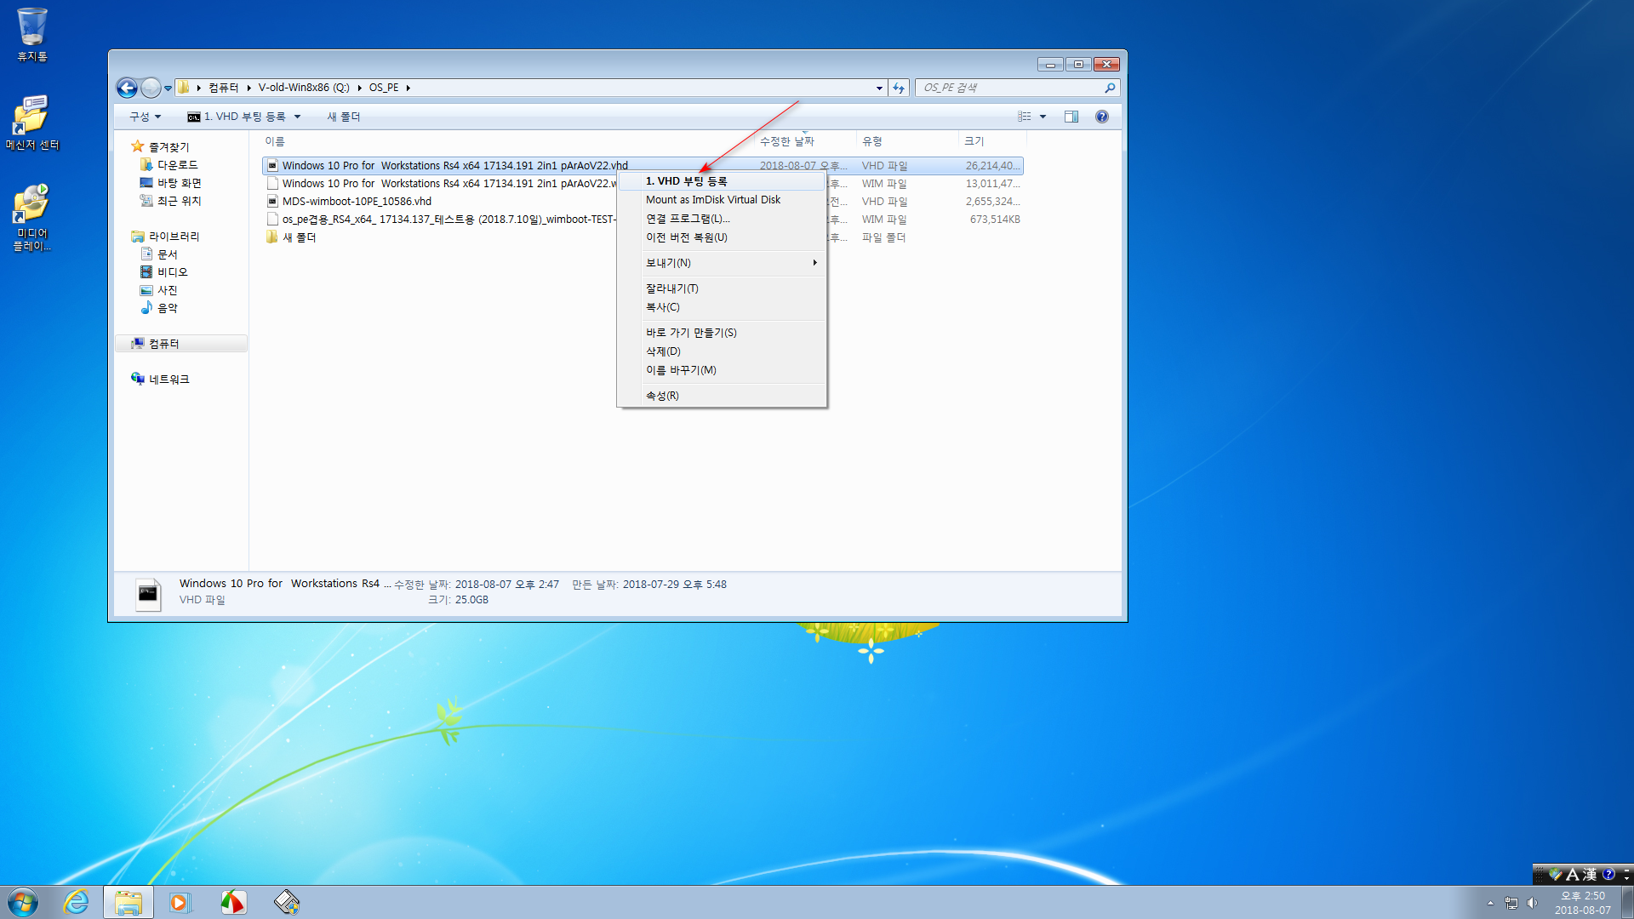Viewport: 1634px width, 919px height.
Task: Open the Recycle Bin desktop icon
Action: pos(32,34)
